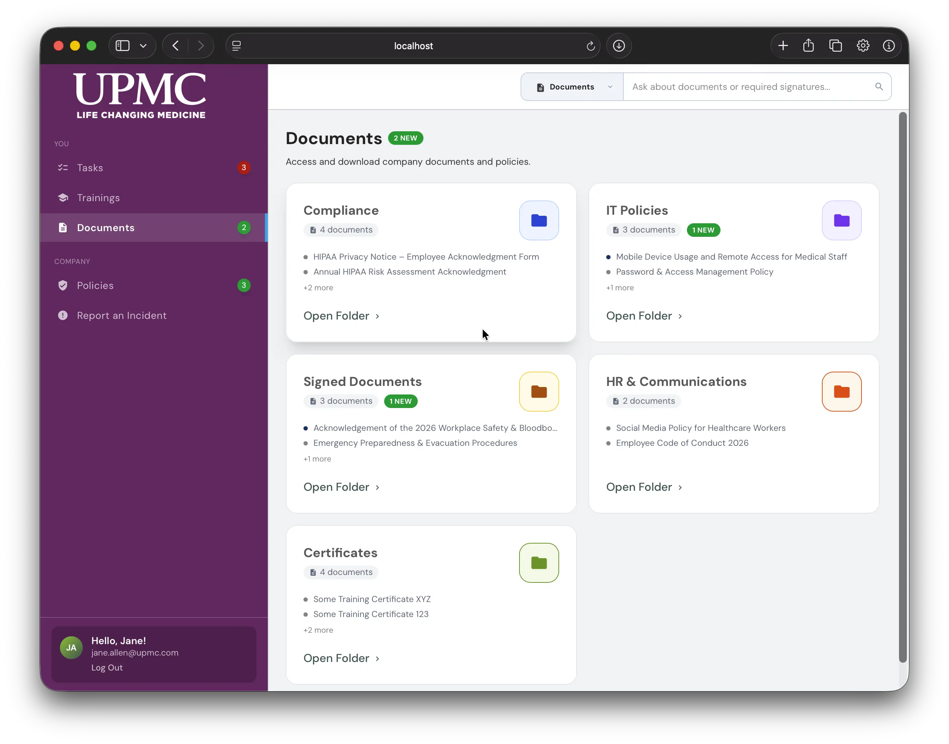Reload the page in the address bar
949x744 pixels.
click(x=590, y=46)
